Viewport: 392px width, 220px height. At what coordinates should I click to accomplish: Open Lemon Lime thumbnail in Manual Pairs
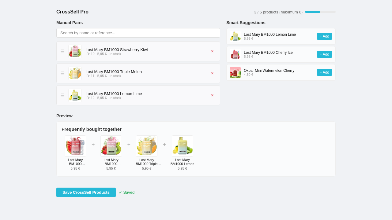coord(75,95)
